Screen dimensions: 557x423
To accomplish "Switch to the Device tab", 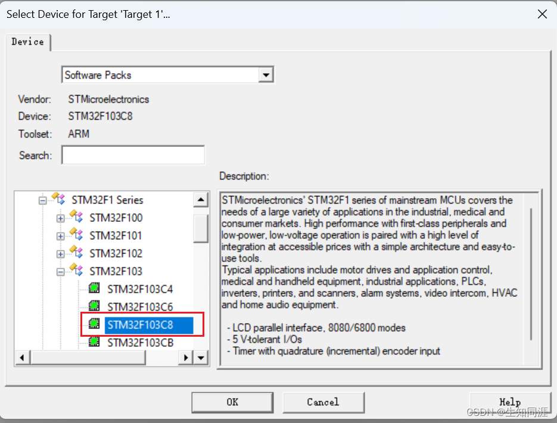I will point(27,42).
